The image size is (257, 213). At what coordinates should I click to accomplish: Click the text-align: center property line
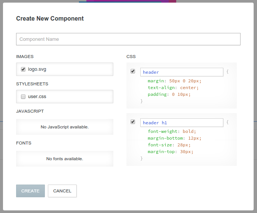coord(173,88)
